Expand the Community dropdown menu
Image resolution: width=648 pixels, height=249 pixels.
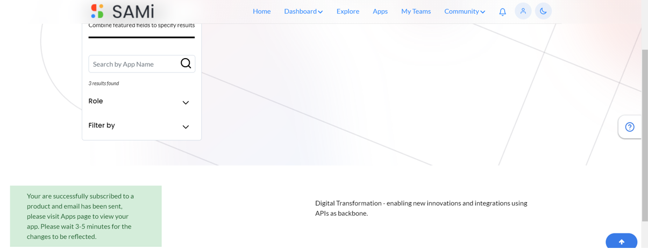click(465, 11)
